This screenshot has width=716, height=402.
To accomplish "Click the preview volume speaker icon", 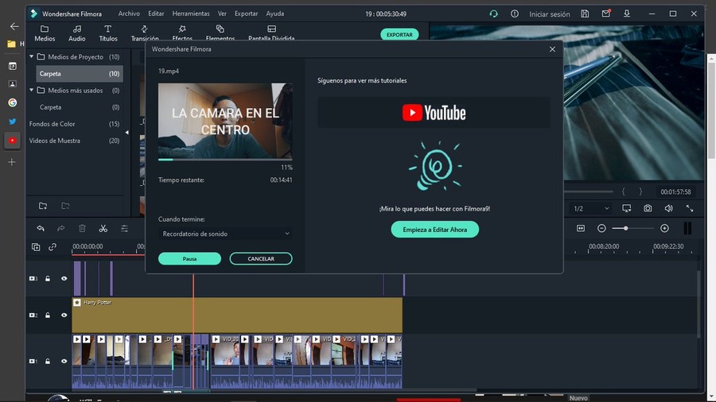I will (x=668, y=208).
